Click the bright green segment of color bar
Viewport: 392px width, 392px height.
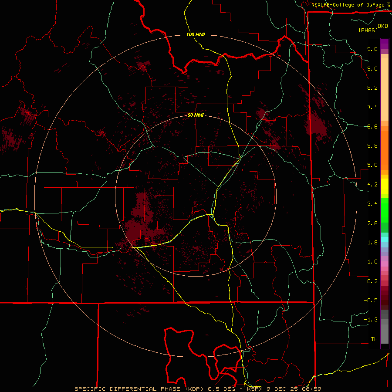pos(385,210)
